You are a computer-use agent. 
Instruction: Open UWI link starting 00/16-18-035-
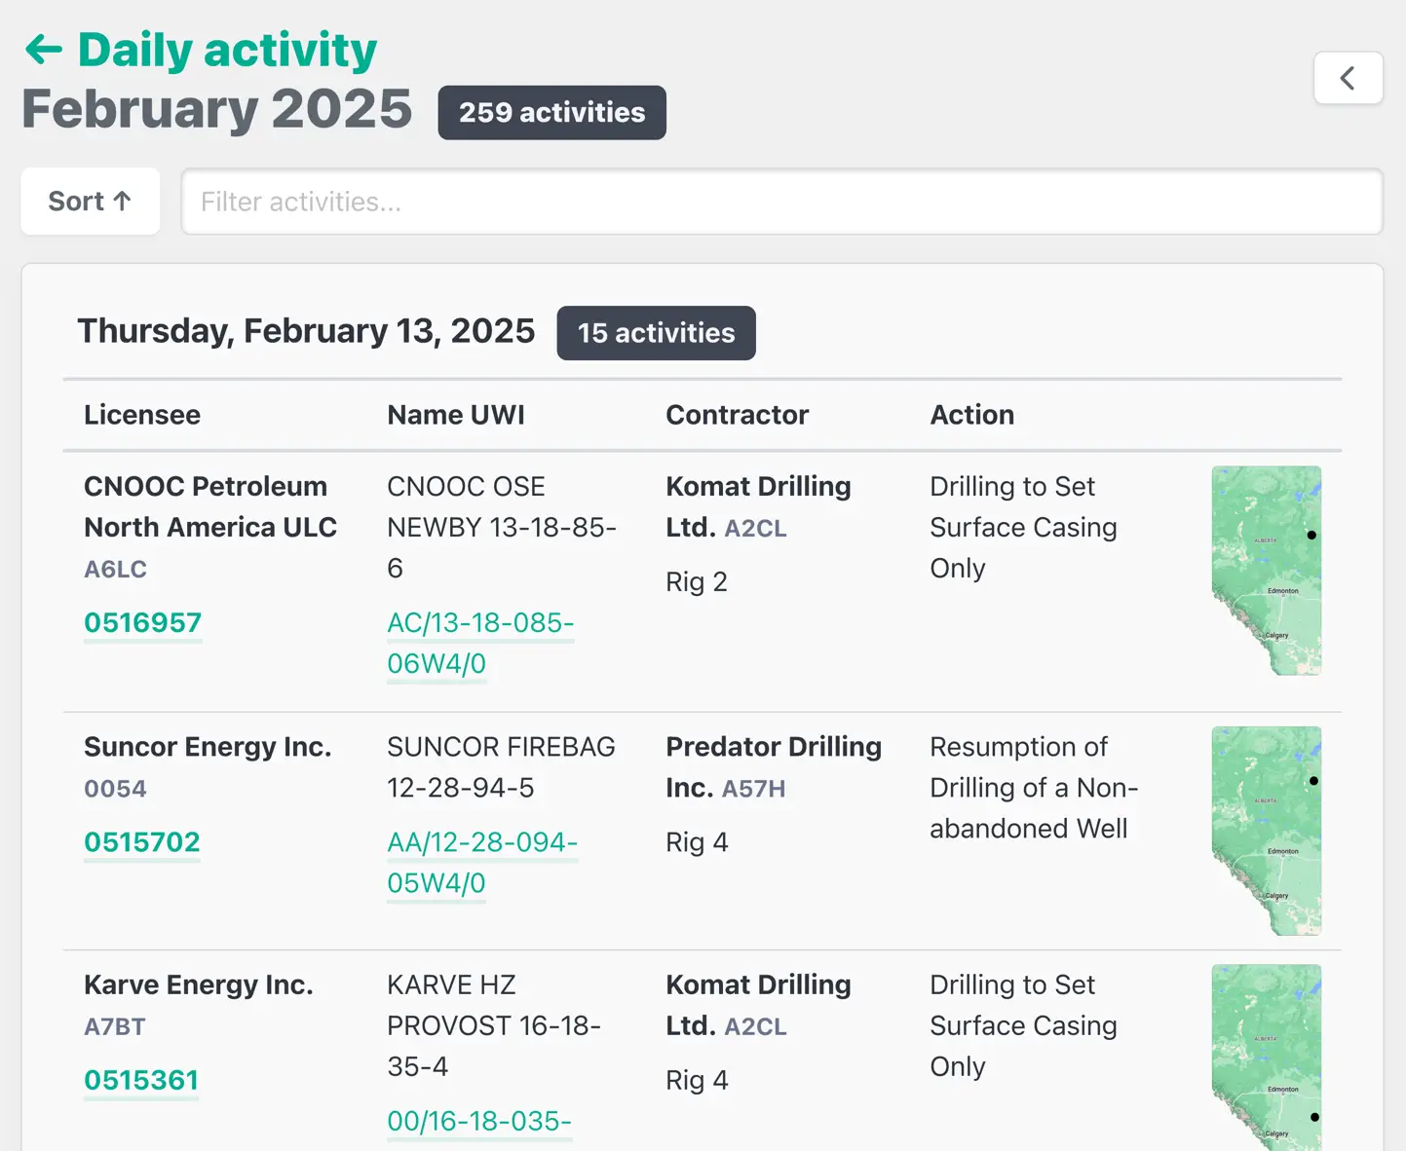coord(479,1122)
